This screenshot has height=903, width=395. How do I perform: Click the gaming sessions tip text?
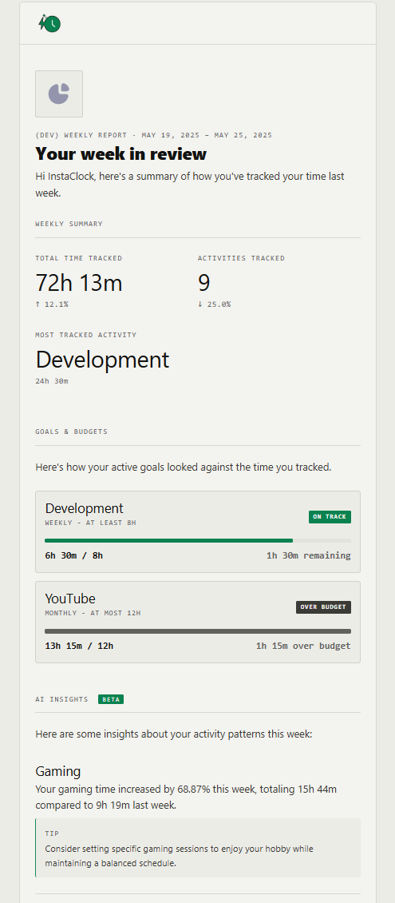click(180, 857)
